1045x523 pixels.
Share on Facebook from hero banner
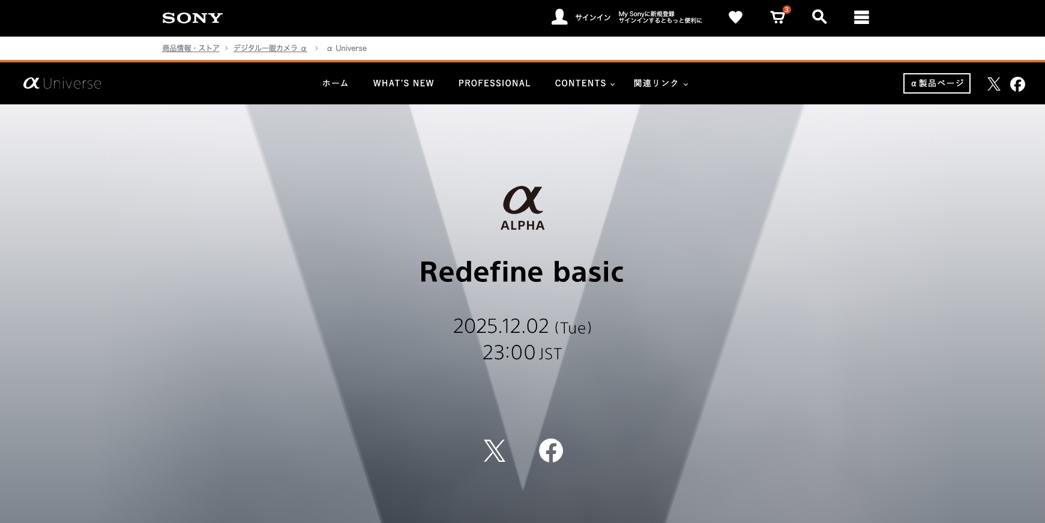pos(550,450)
